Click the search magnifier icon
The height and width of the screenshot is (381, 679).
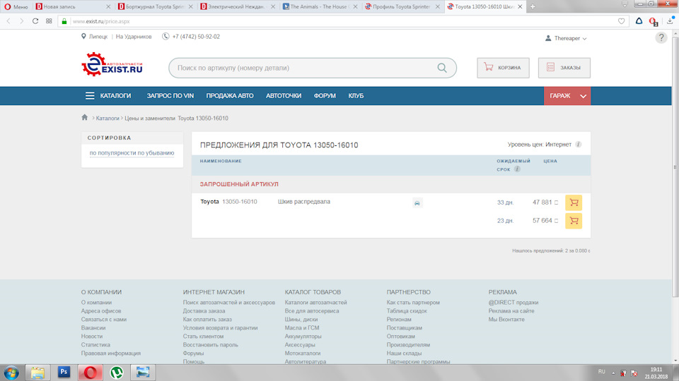(x=441, y=68)
